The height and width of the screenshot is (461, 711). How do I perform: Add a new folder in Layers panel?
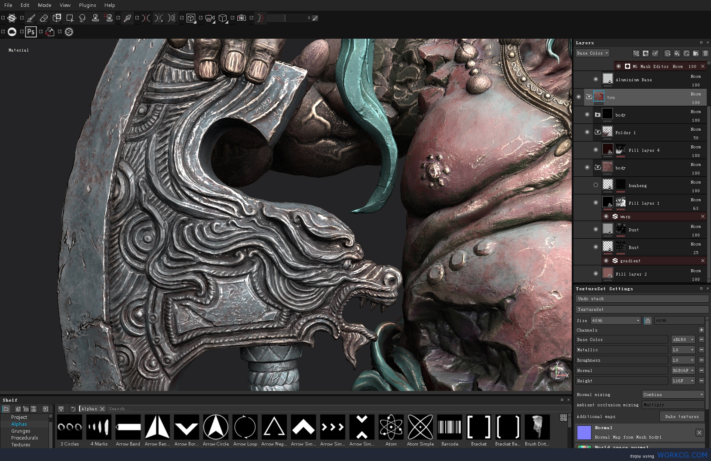(696, 53)
